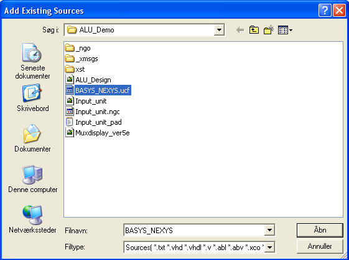Go to Seneste dokumenter location
The image size is (349, 260).
[32, 61]
